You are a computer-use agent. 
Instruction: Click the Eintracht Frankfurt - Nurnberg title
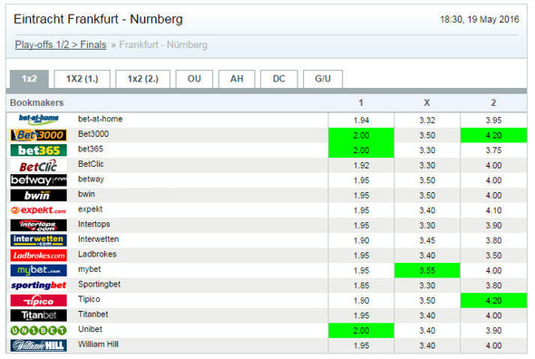pyautogui.click(x=98, y=19)
